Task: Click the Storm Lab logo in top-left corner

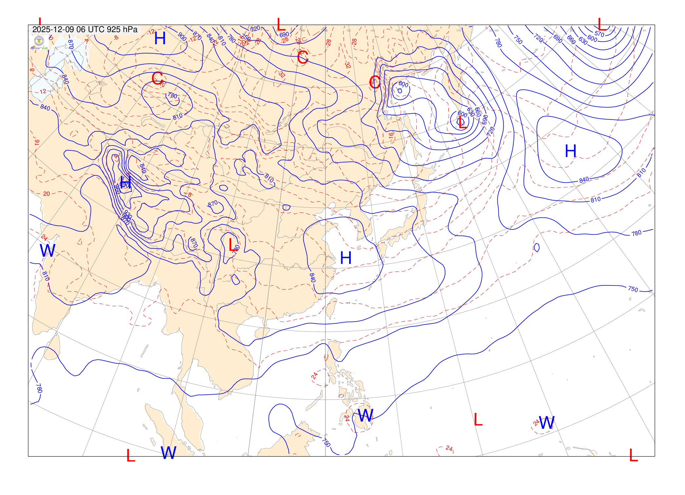Action: (x=39, y=43)
